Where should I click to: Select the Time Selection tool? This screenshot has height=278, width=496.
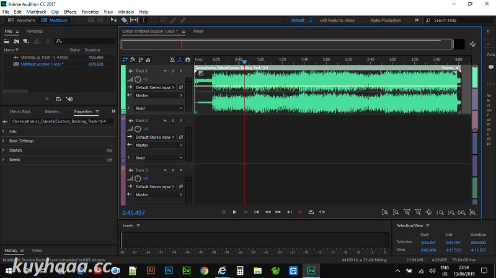coord(144,20)
